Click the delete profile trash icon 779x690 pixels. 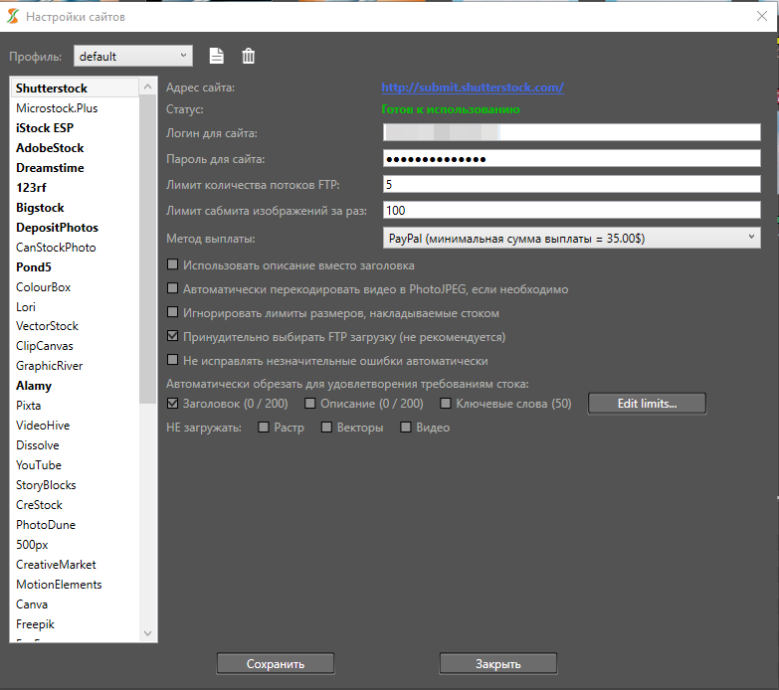click(249, 56)
